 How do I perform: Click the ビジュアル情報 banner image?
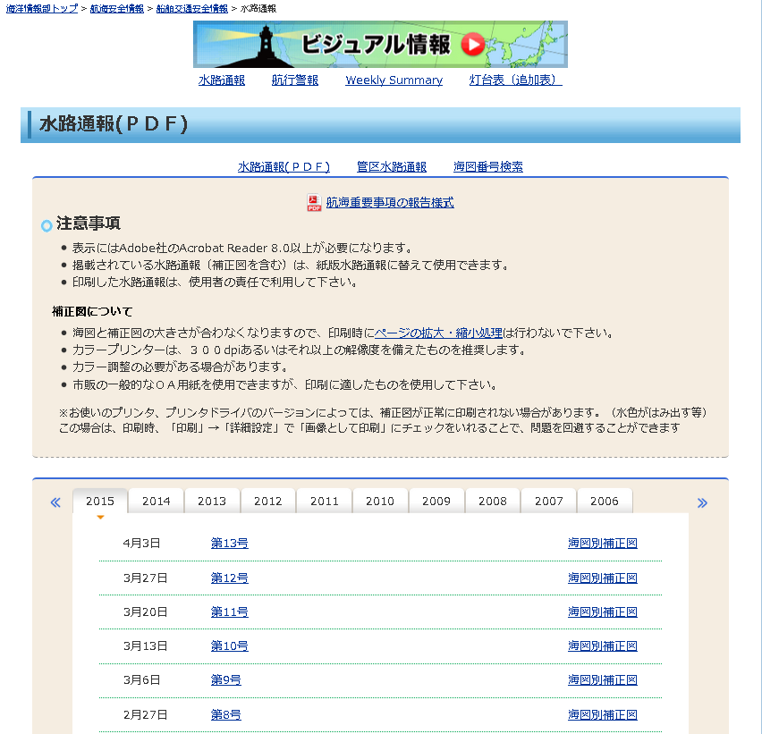point(380,45)
